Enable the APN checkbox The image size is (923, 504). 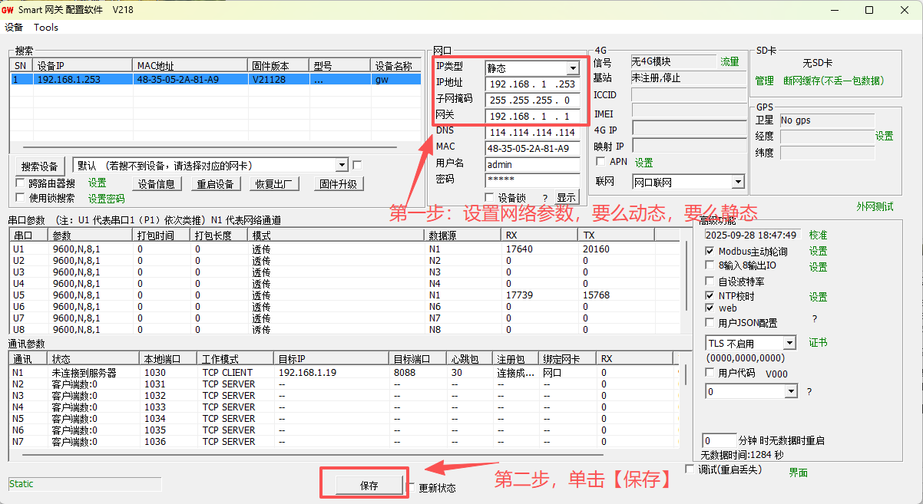(x=601, y=162)
